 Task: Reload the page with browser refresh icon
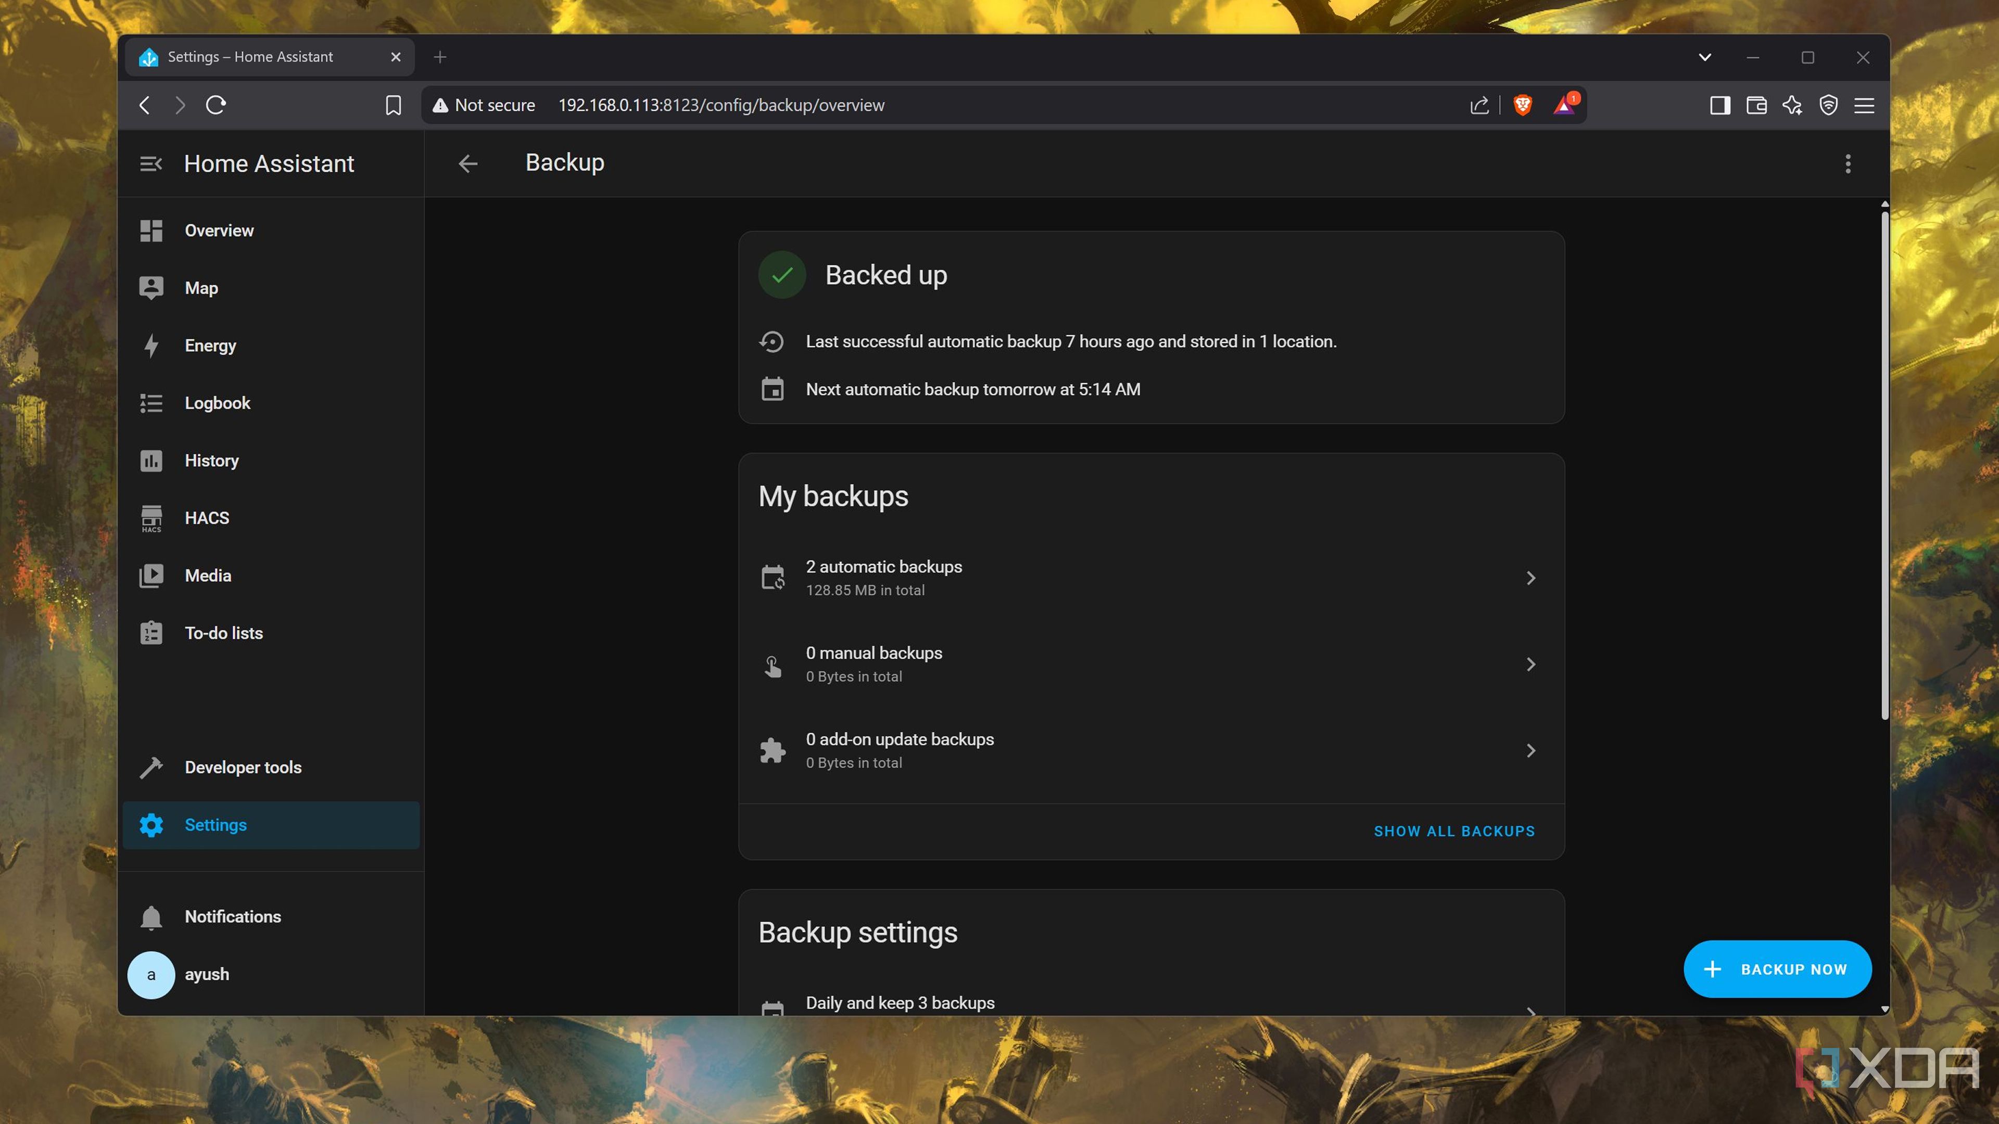[x=216, y=105]
